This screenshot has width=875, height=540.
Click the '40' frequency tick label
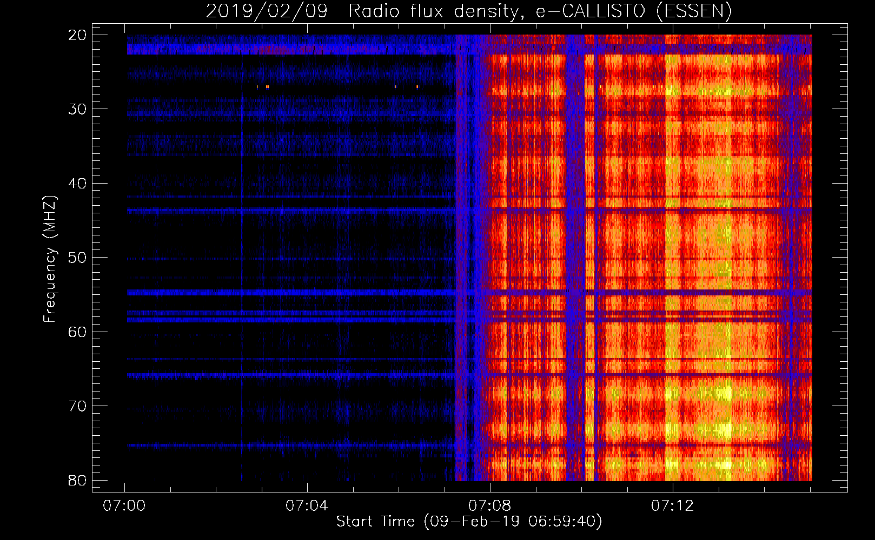tap(77, 184)
